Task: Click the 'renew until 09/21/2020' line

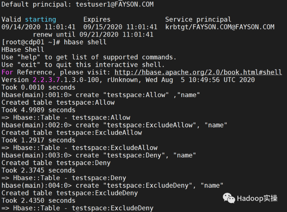Action: pyautogui.click(x=93, y=34)
